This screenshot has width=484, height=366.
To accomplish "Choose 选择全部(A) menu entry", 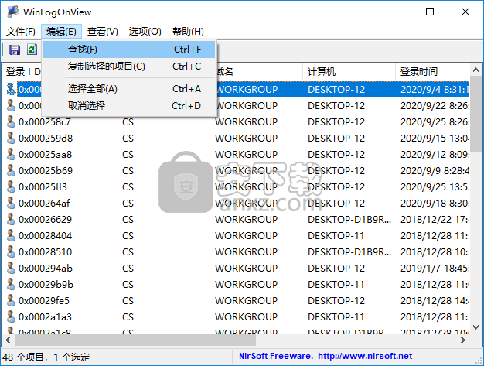I will coord(129,89).
